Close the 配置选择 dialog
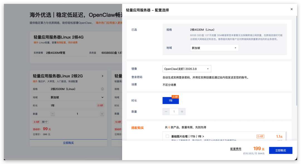The height and width of the screenshot is (164, 301). pos(292,9)
